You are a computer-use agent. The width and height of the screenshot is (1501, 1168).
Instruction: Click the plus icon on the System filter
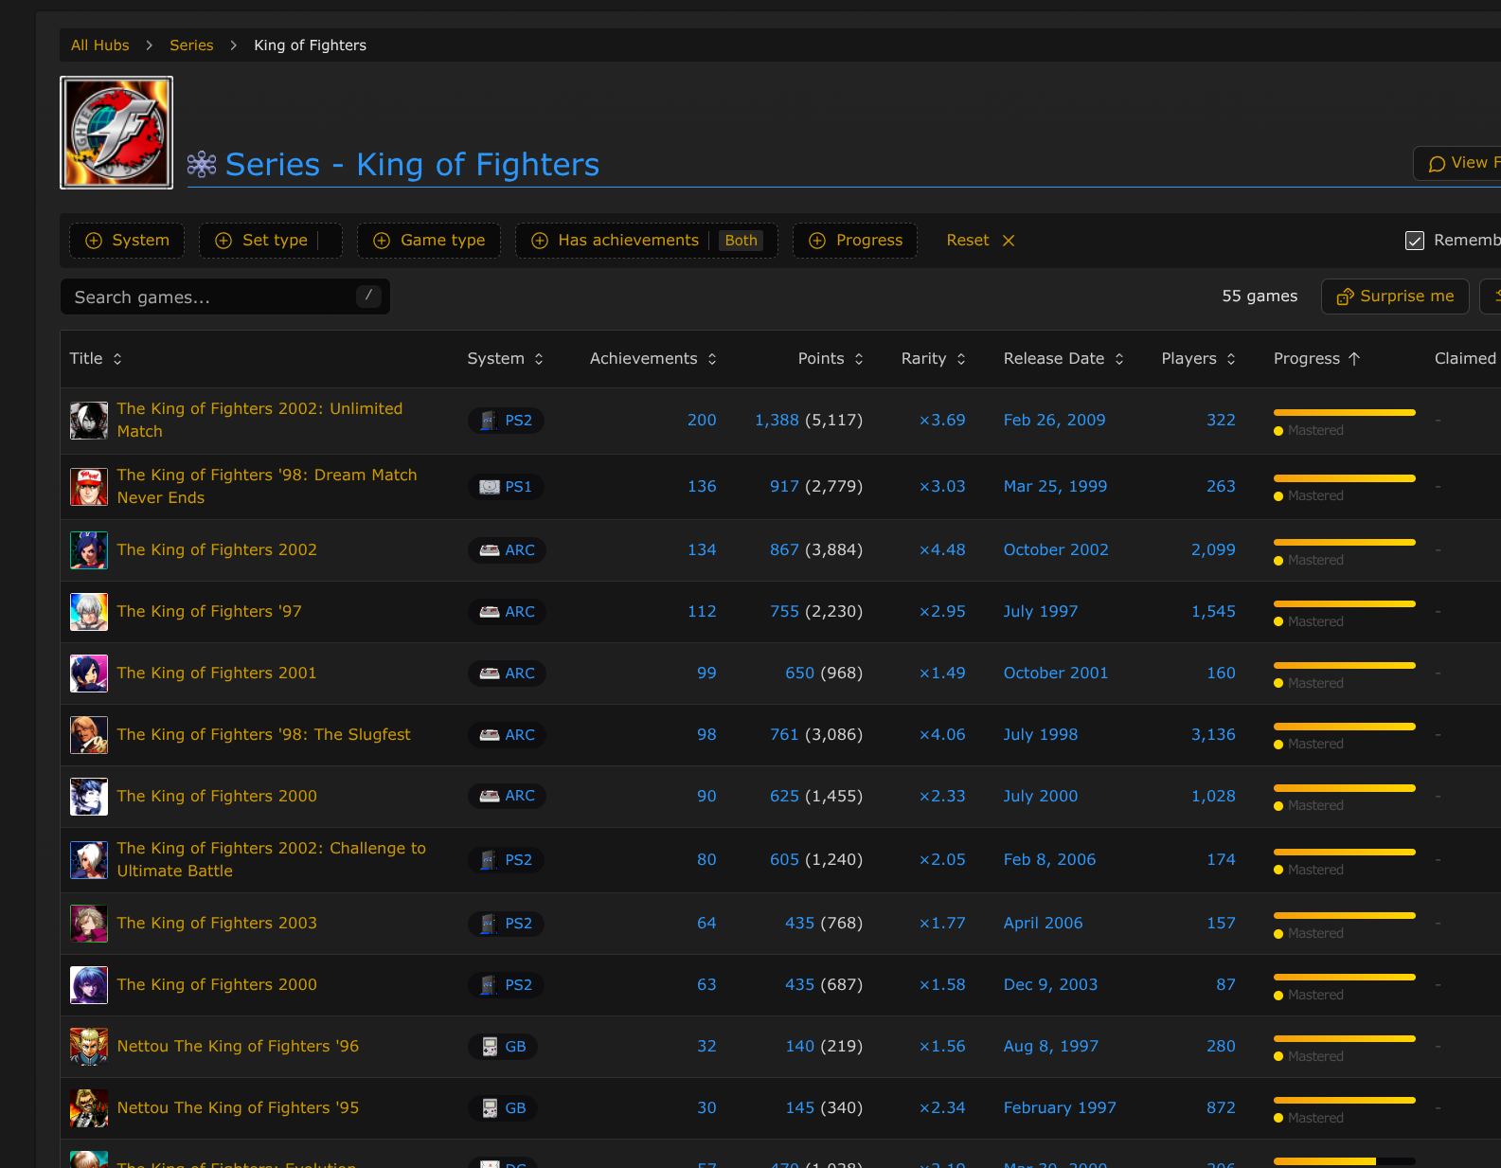click(94, 241)
